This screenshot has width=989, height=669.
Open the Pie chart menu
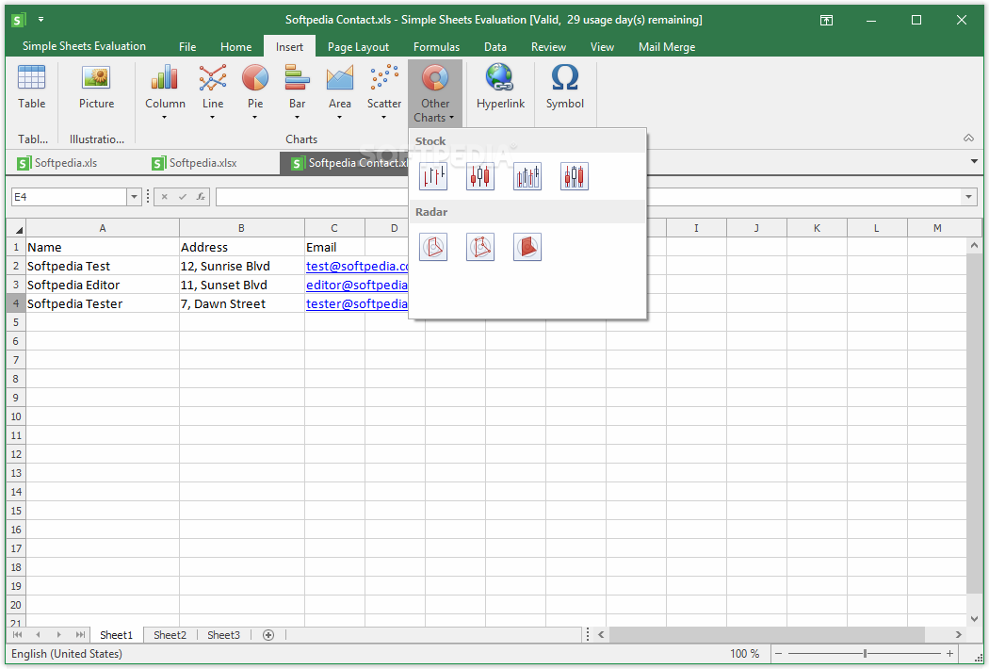(255, 92)
